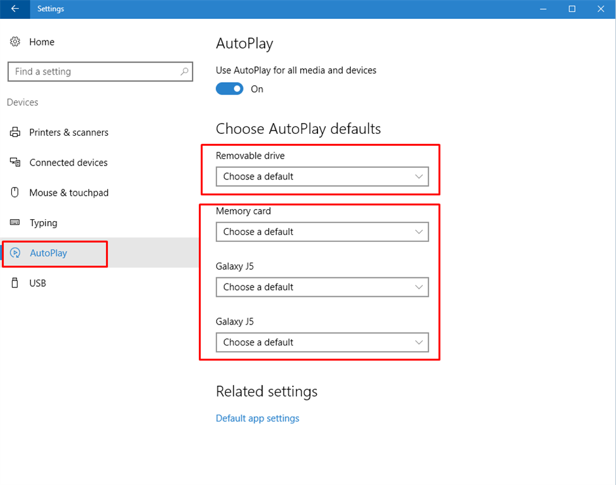Go to Connected devices settings
This screenshot has width=616, height=485.
pos(68,162)
